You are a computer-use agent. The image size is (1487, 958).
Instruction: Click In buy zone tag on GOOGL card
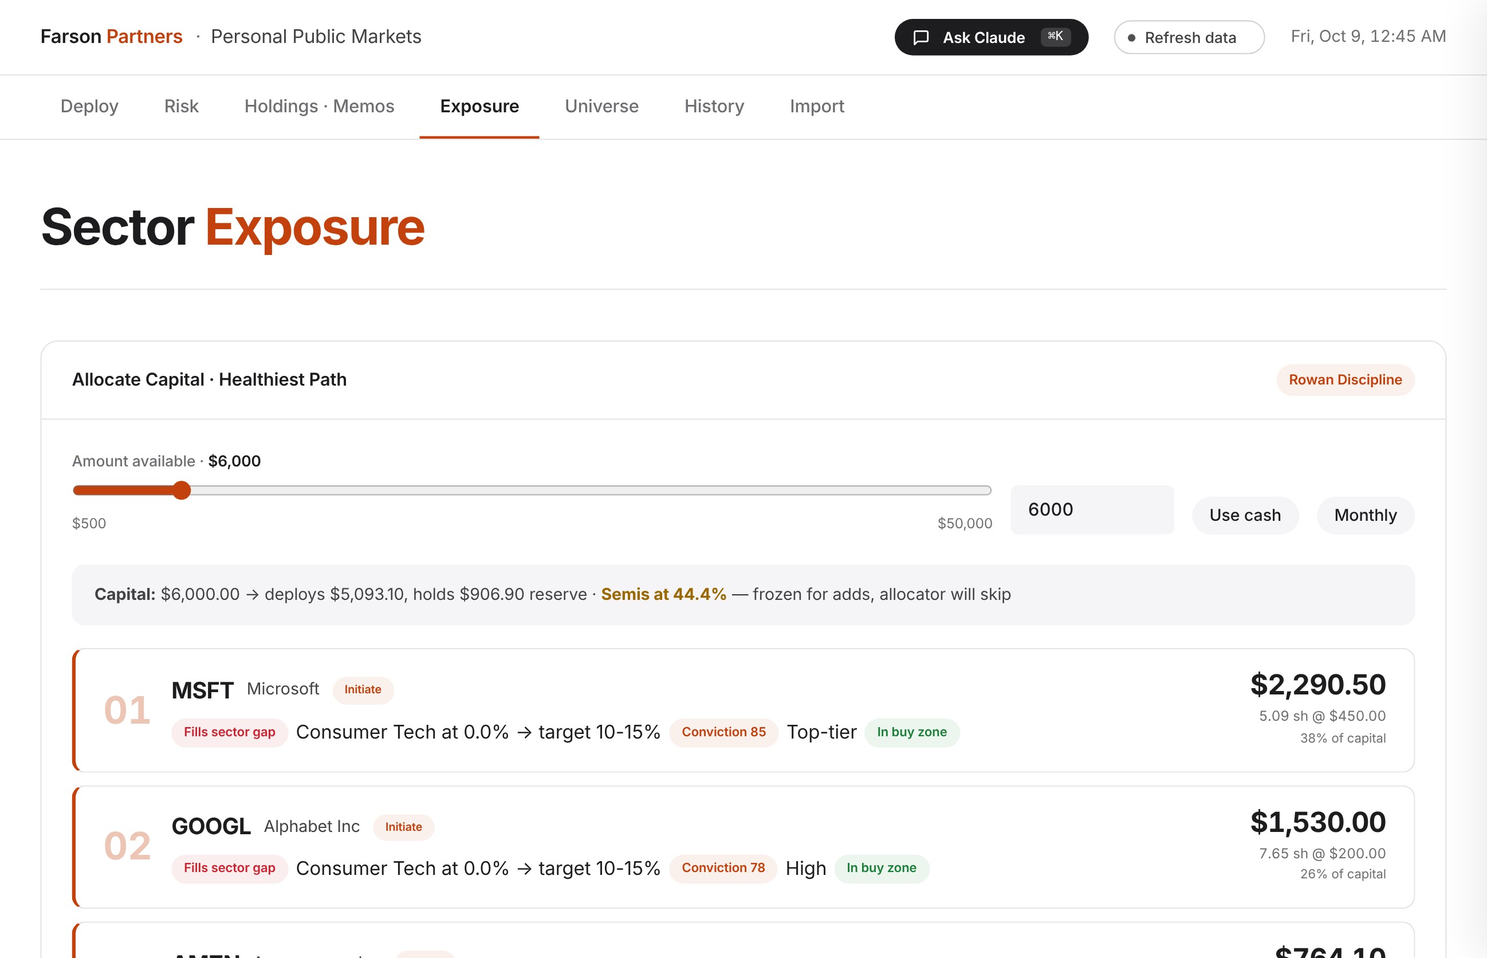[881, 869]
